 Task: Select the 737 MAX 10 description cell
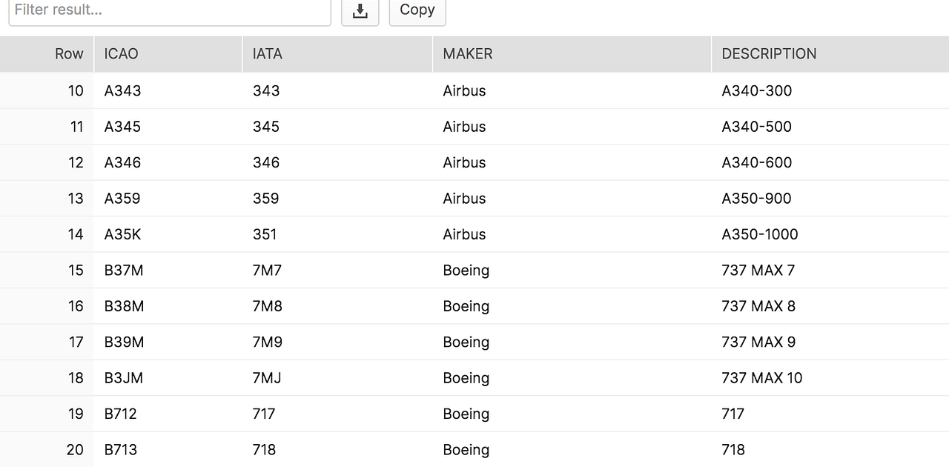click(x=761, y=378)
